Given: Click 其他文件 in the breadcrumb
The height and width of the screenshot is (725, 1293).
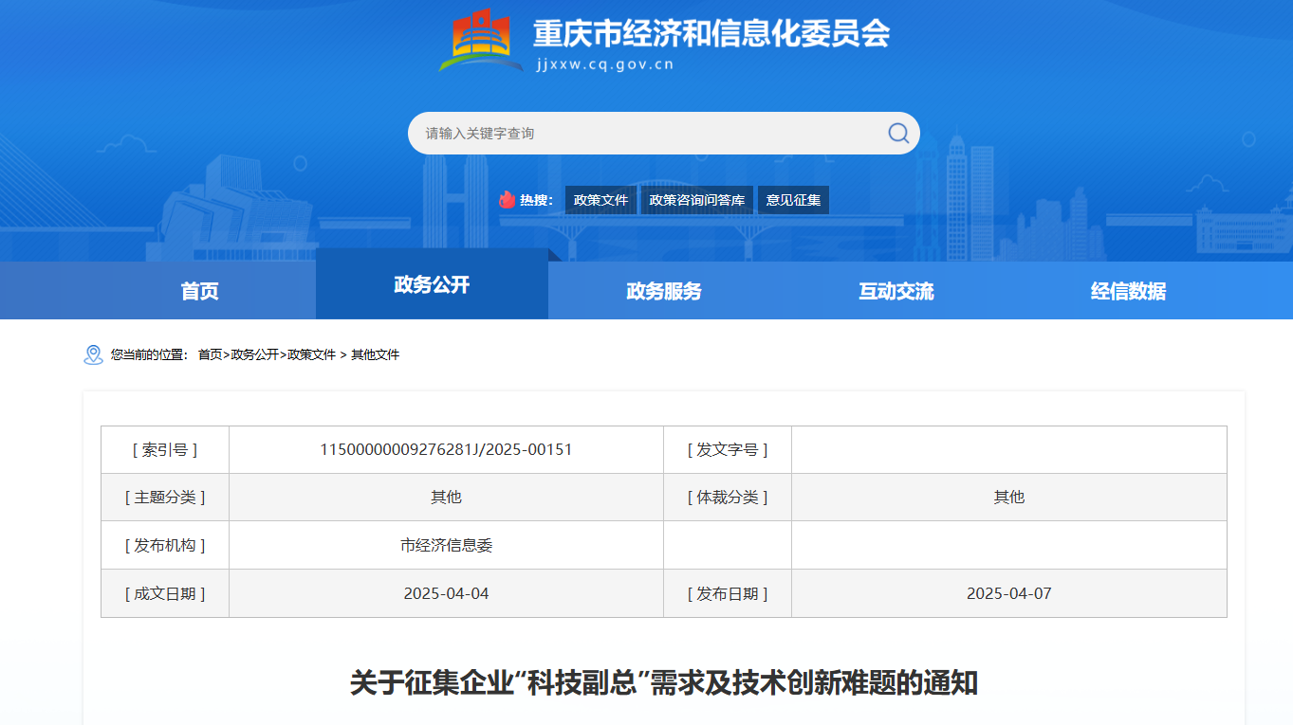Looking at the screenshot, I should [x=376, y=354].
